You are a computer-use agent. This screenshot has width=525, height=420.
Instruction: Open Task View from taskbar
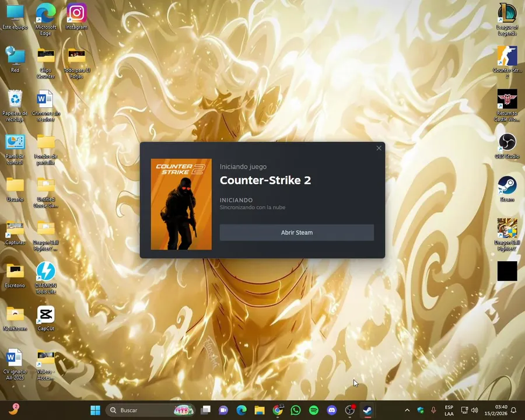tap(205, 410)
